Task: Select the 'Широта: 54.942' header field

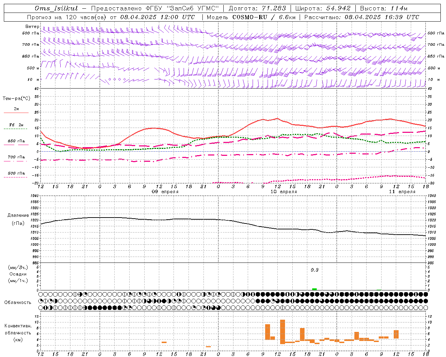Action: (323, 8)
